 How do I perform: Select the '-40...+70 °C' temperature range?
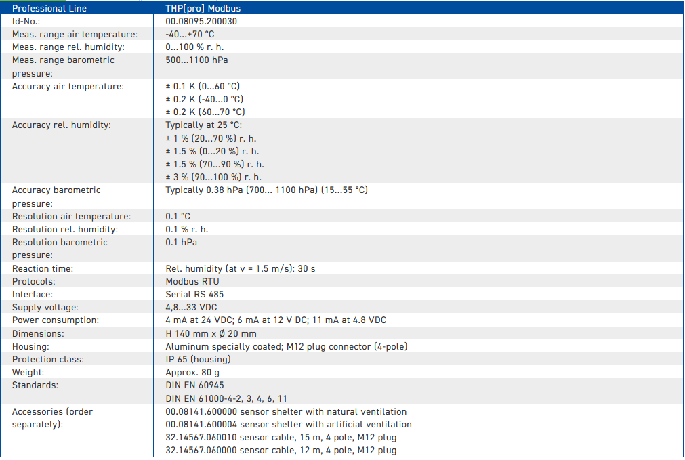point(190,34)
